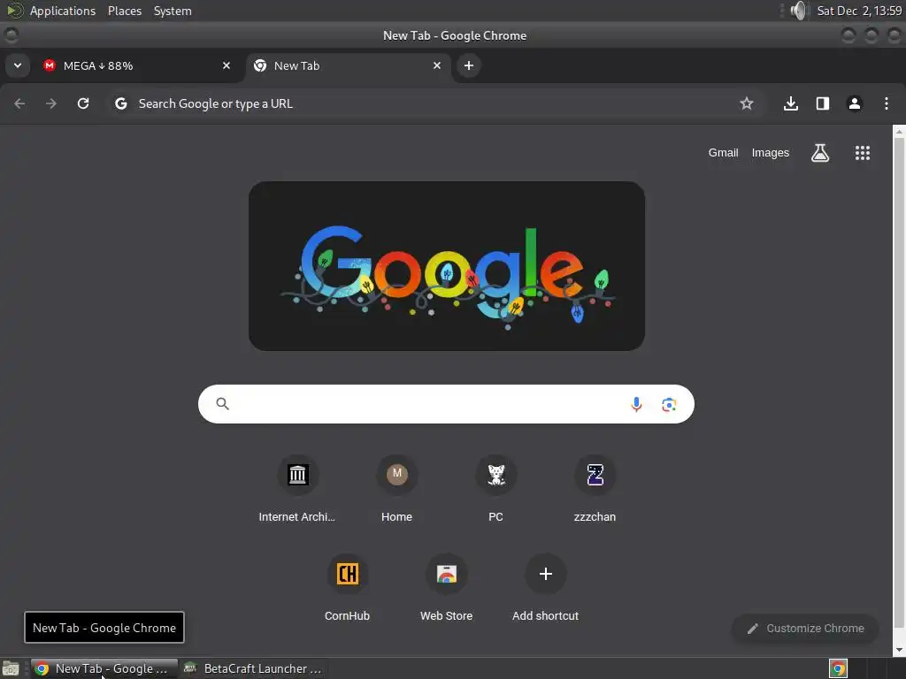
Task: Select the New Tab tab
Action: coord(349,65)
